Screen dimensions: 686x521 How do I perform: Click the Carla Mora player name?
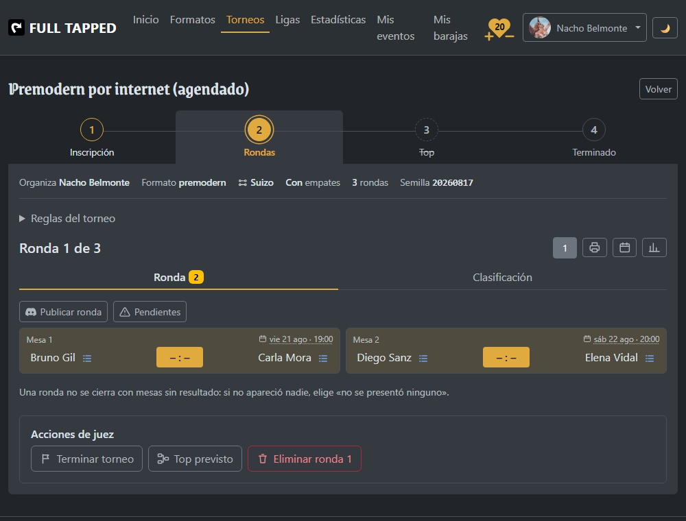coord(285,358)
